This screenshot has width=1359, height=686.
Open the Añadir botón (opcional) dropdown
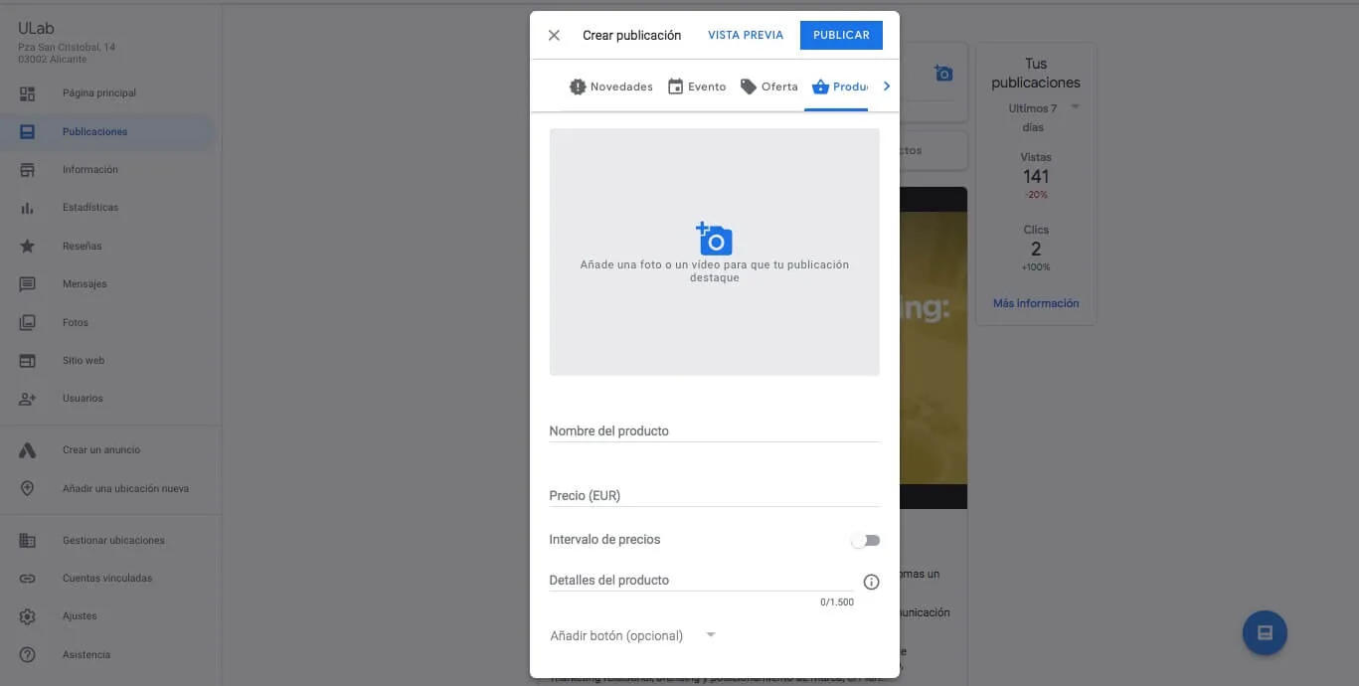tap(633, 635)
